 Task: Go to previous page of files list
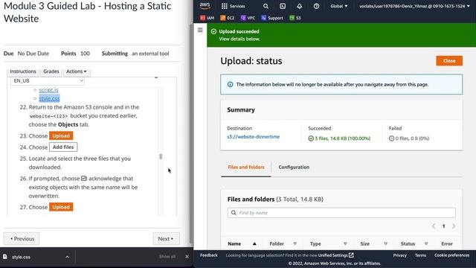pyautogui.click(x=434, y=226)
